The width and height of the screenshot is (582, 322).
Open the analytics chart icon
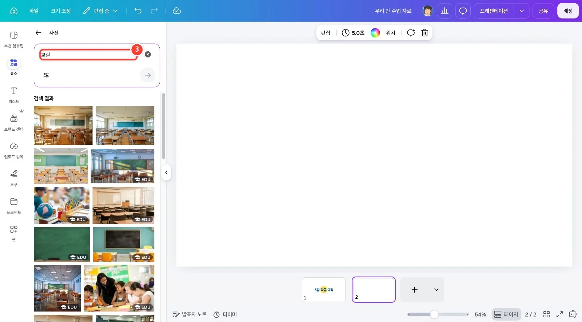(x=445, y=11)
